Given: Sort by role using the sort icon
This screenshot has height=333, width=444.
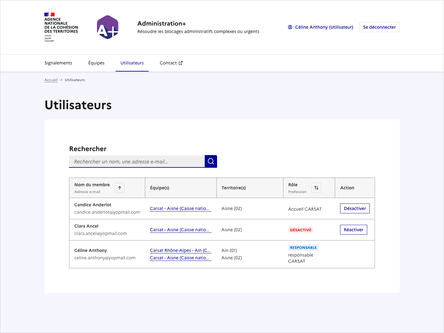Looking at the screenshot, I should (316, 187).
